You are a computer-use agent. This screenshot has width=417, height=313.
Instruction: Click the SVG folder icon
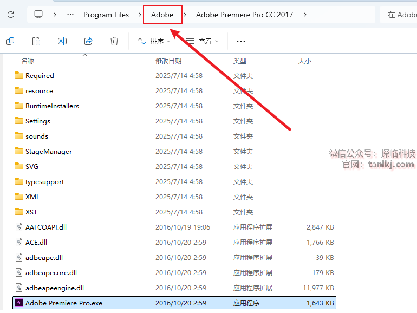[18, 166]
